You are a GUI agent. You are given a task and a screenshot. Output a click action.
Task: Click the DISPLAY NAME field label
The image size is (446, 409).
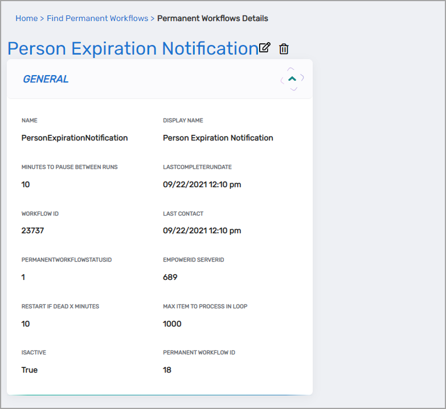click(x=183, y=121)
